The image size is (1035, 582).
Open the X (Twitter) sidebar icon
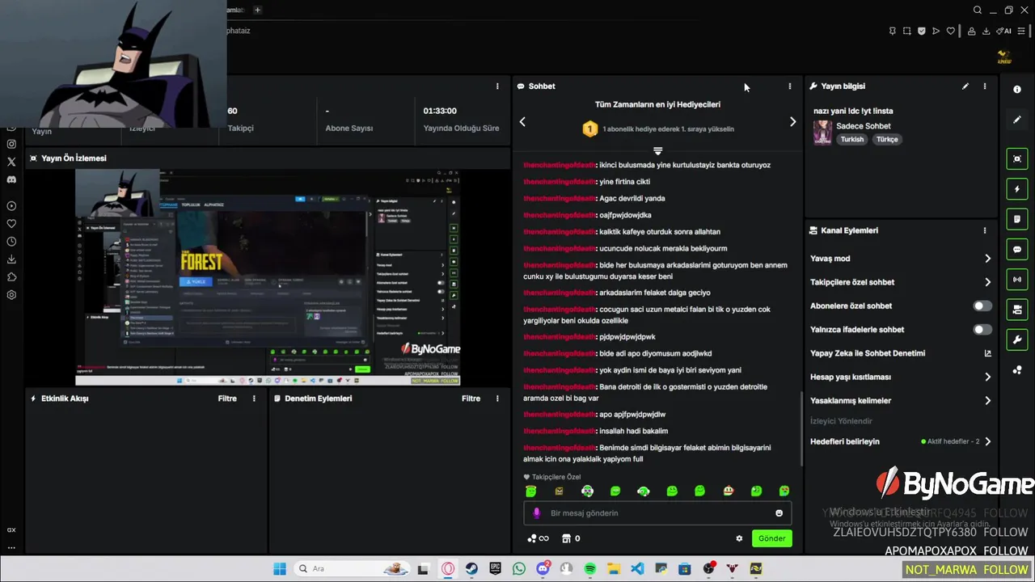click(x=11, y=162)
